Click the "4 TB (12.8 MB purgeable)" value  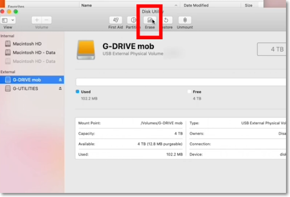tap(160, 144)
